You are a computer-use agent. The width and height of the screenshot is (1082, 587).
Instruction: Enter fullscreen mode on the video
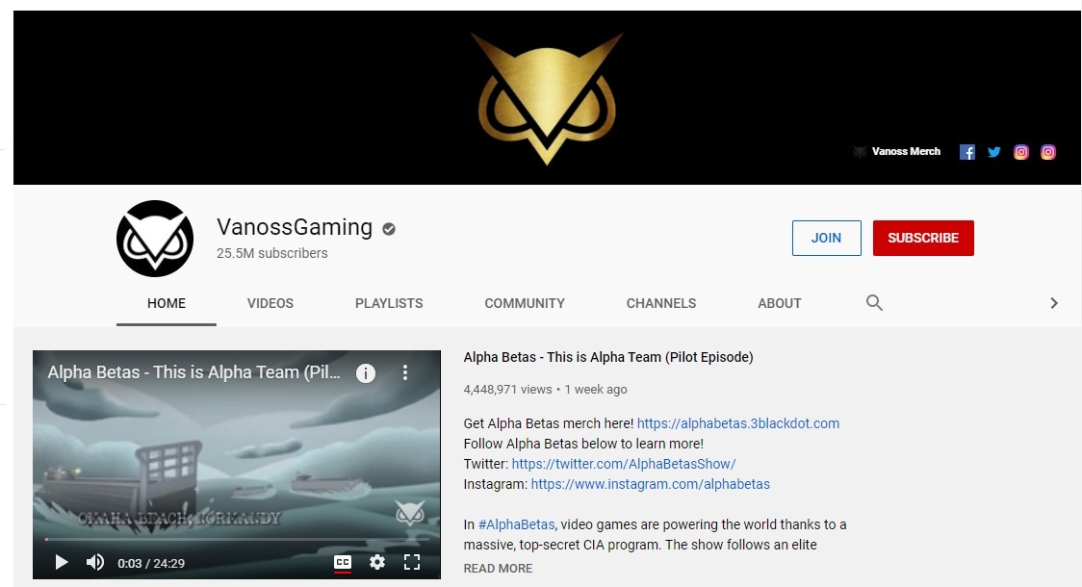point(412,562)
